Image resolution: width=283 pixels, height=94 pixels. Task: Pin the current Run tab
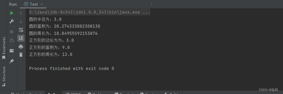[x=12, y=61]
